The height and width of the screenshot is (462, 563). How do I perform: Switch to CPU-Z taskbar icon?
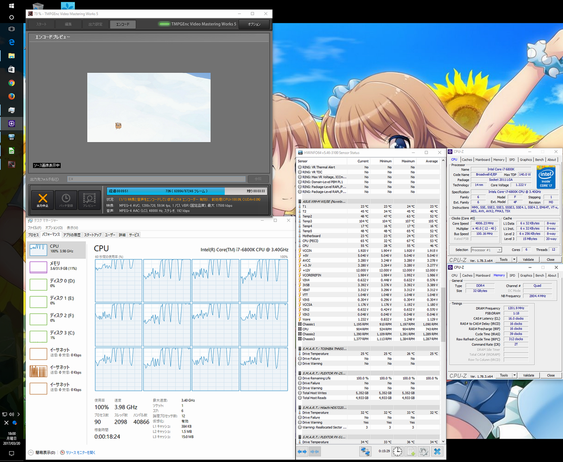pos(11,123)
